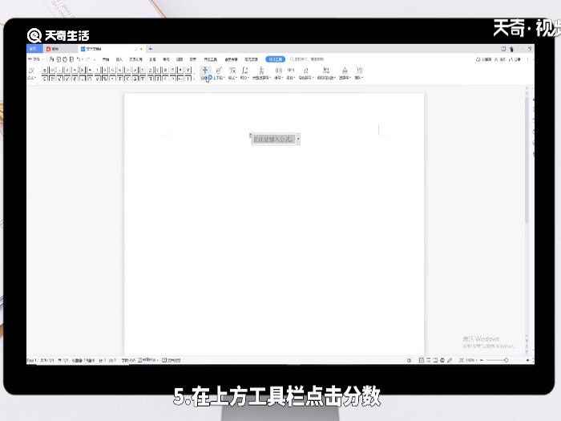Expand the Limit and Log dropdown
This screenshot has height=421, width=561.
point(326,73)
